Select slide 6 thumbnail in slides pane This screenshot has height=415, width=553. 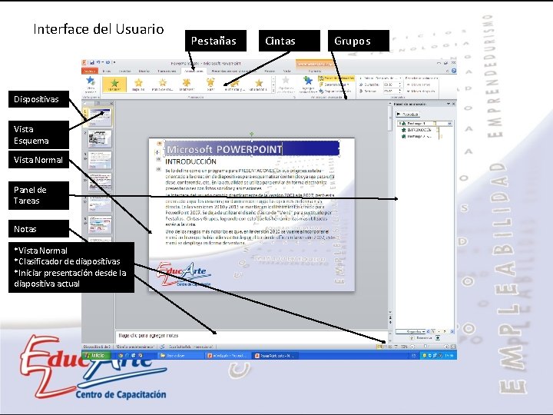tap(100, 224)
